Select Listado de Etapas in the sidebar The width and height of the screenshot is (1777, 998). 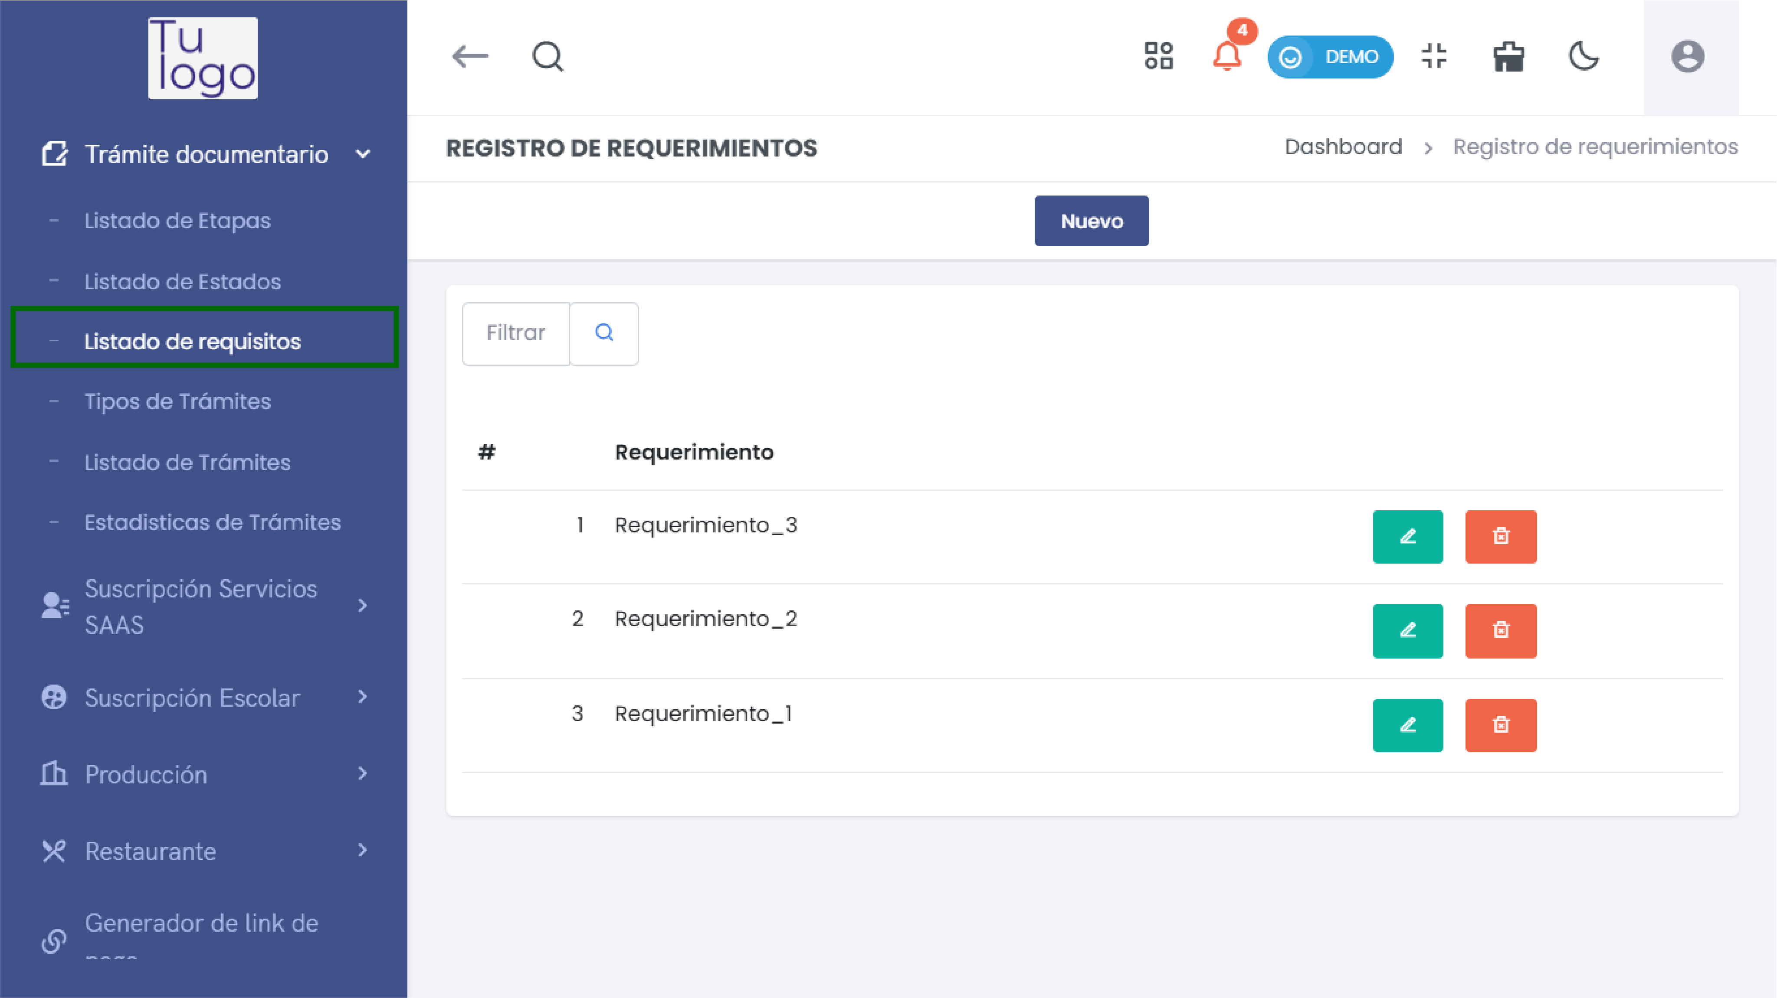coord(177,221)
